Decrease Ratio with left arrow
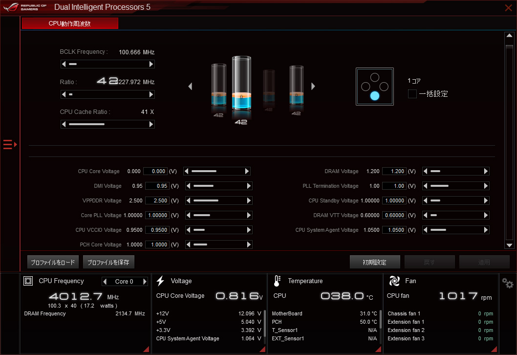 point(64,94)
